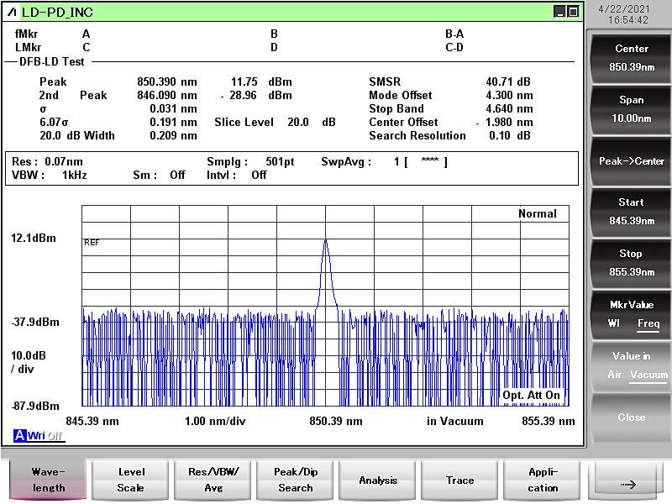672x504 pixels.
Task: Open the Peak/Dip Search menu
Action: (295, 480)
